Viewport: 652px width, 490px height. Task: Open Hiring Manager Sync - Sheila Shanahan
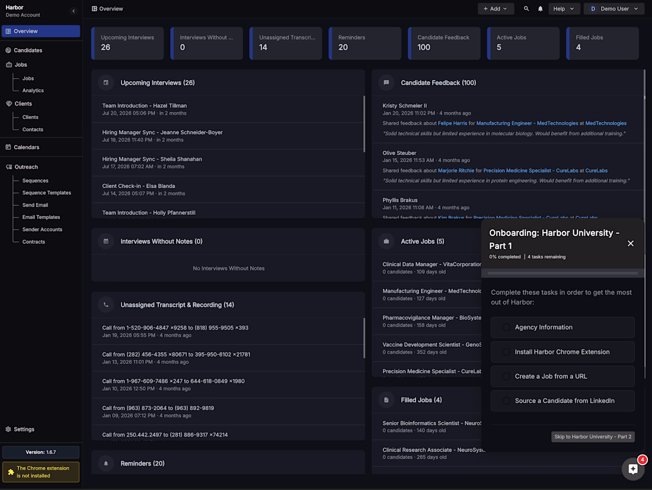228,163
